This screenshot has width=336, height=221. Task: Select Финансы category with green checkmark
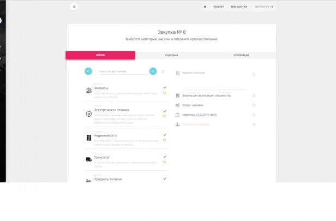click(165, 87)
